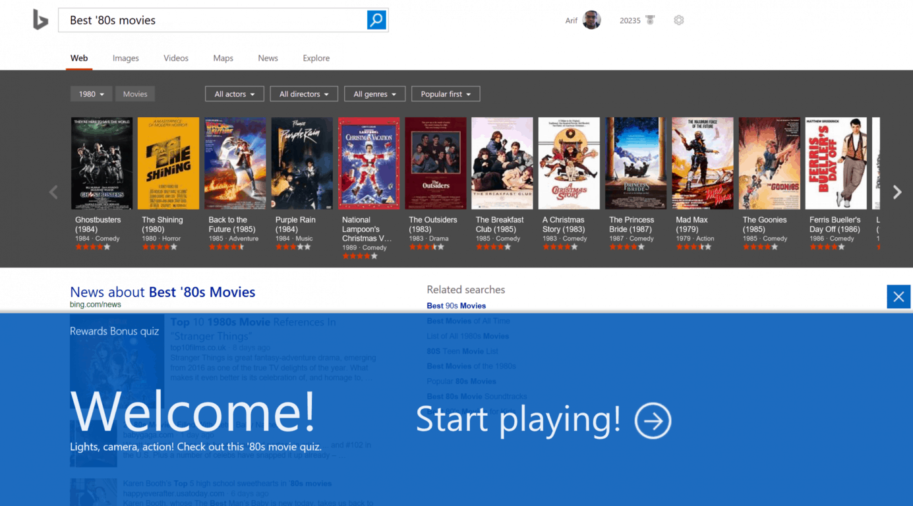Open A Christmas Story poster

point(569,163)
